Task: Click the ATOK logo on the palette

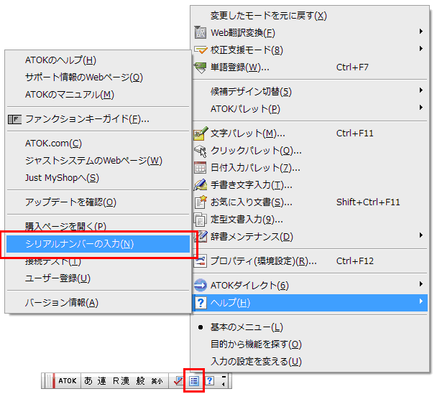Action: (x=67, y=380)
